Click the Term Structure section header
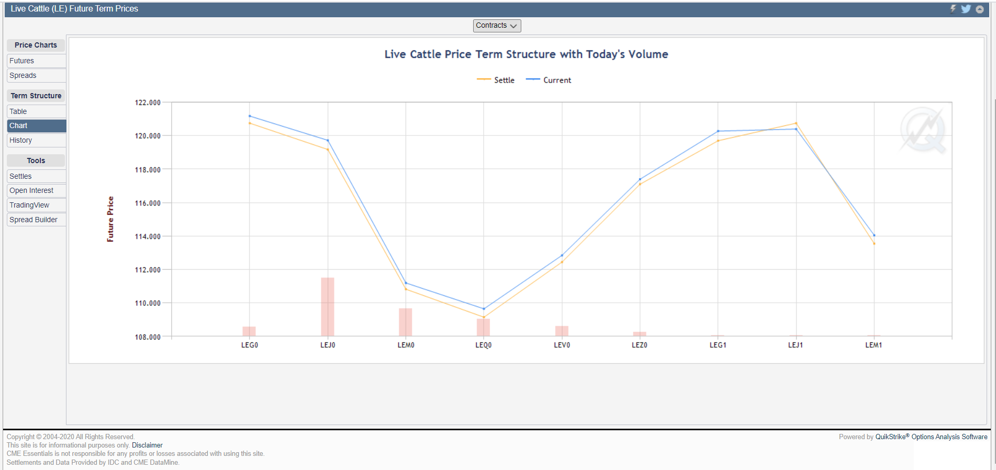The width and height of the screenshot is (996, 470). (36, 96)
